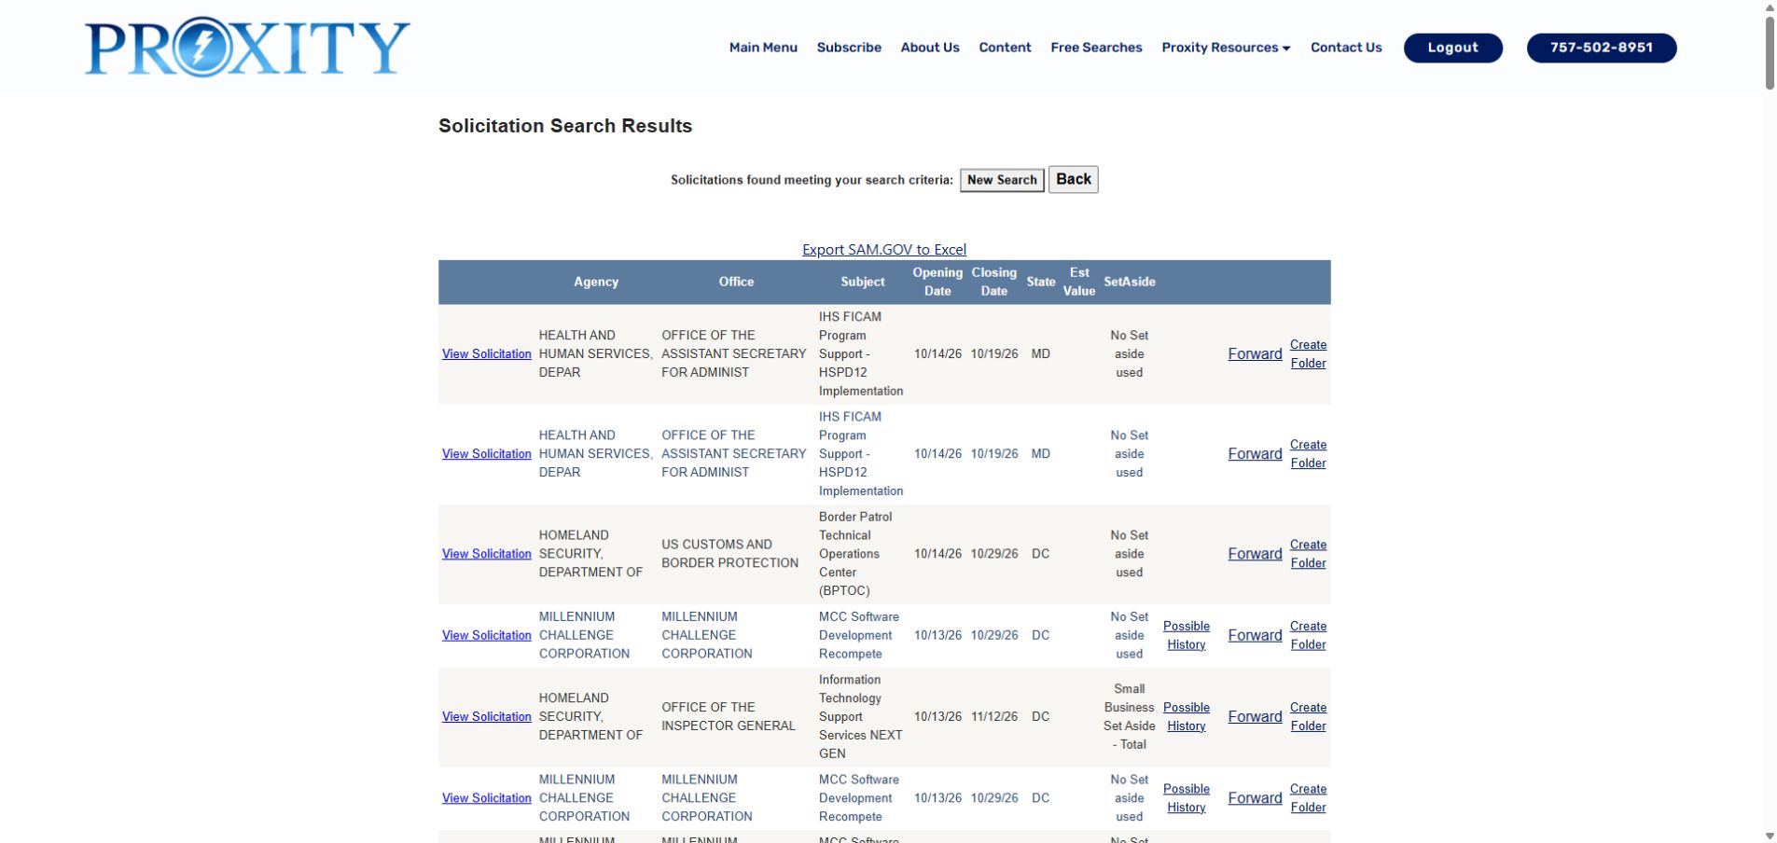
Task: Click the Closing Date column header
Action: [x=994, y=282]
